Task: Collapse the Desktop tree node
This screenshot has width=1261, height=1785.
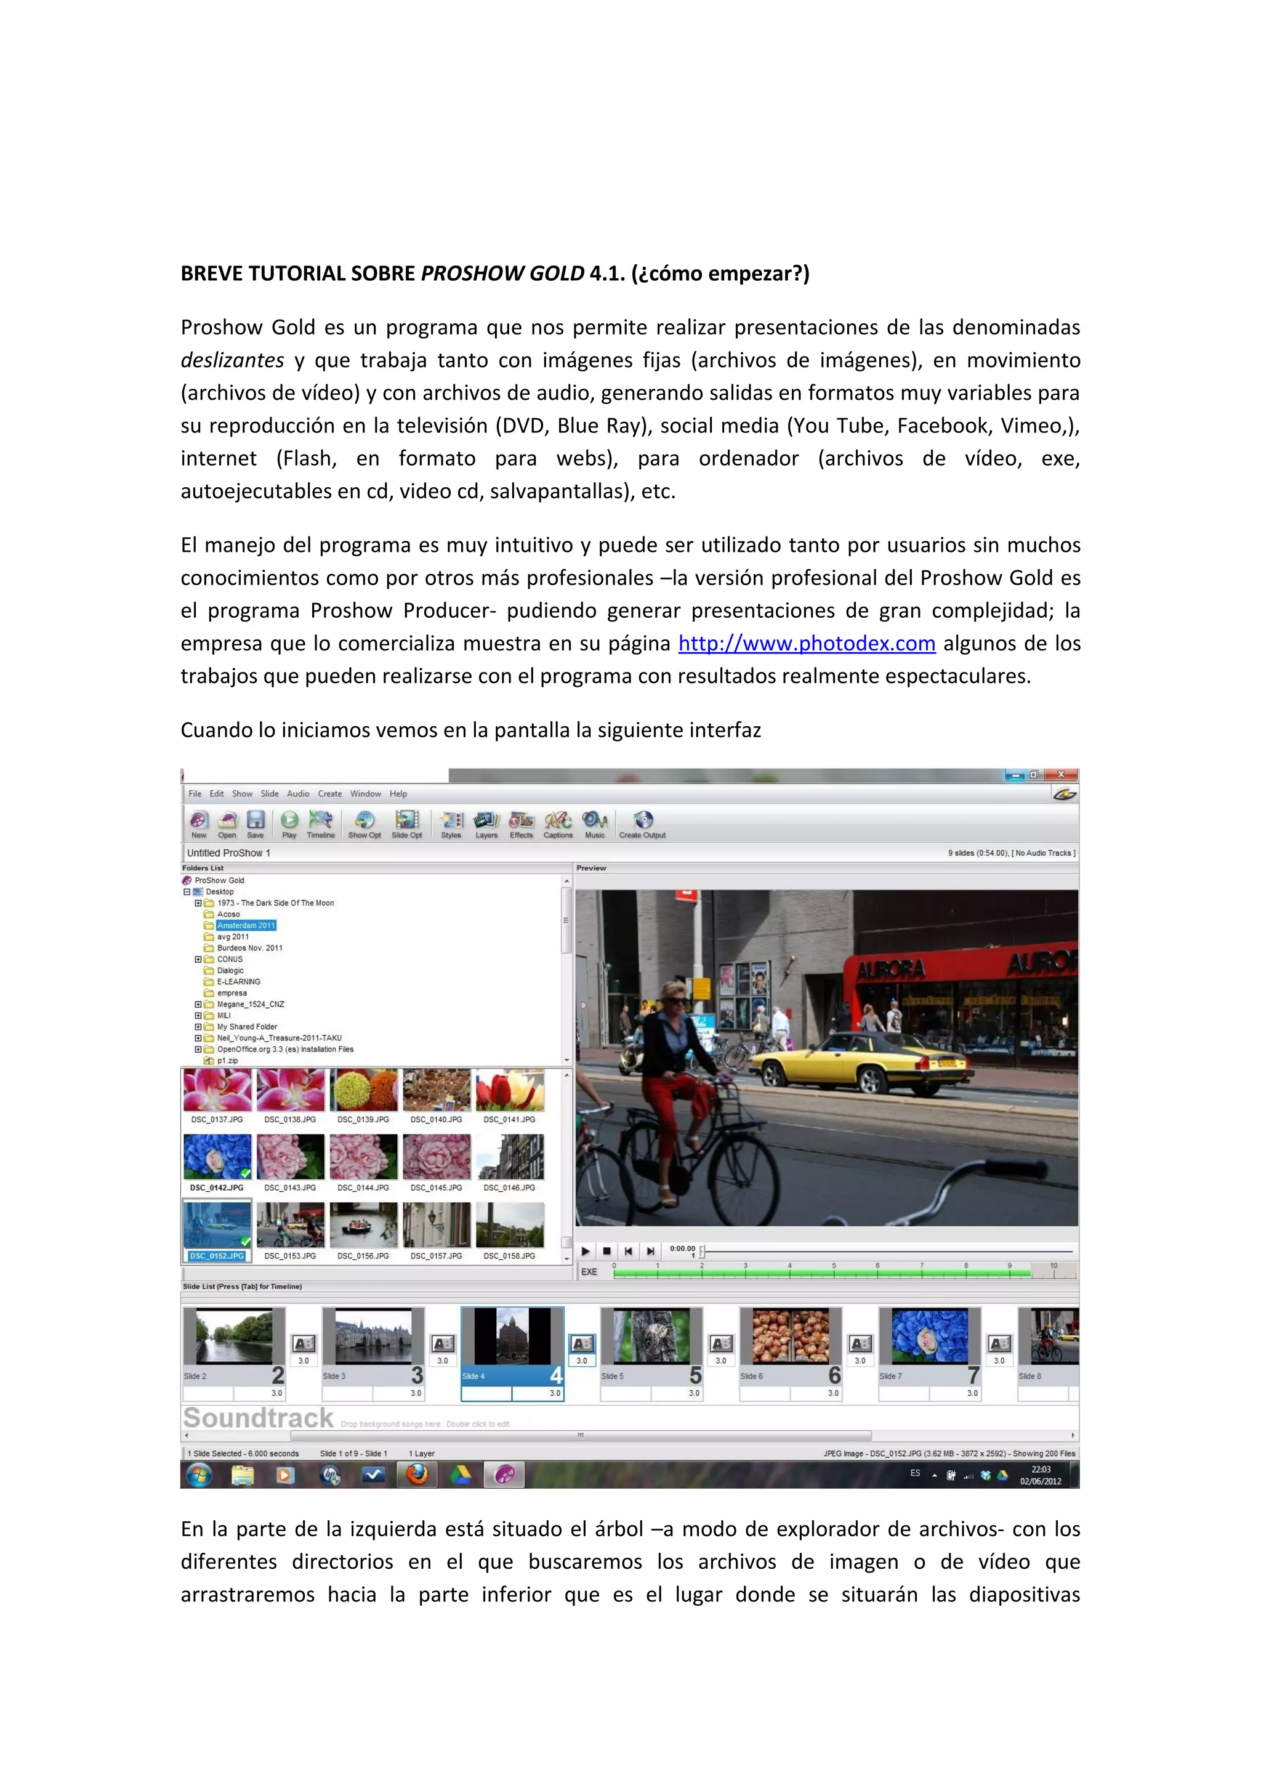Action: (x=187, y=892)
